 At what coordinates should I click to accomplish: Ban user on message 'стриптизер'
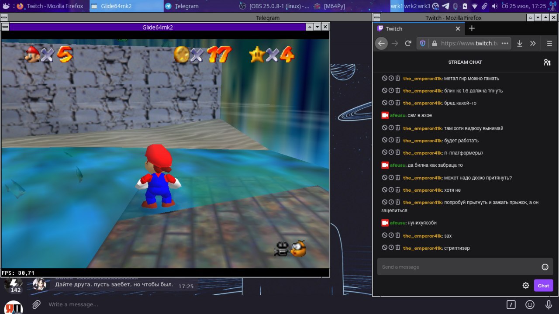tap(384, 248)
